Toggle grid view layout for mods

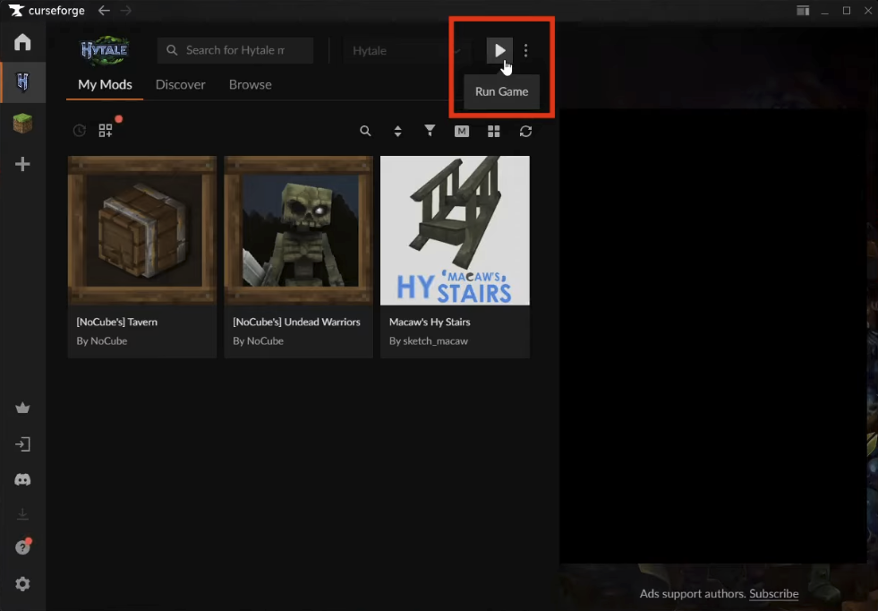493,132
